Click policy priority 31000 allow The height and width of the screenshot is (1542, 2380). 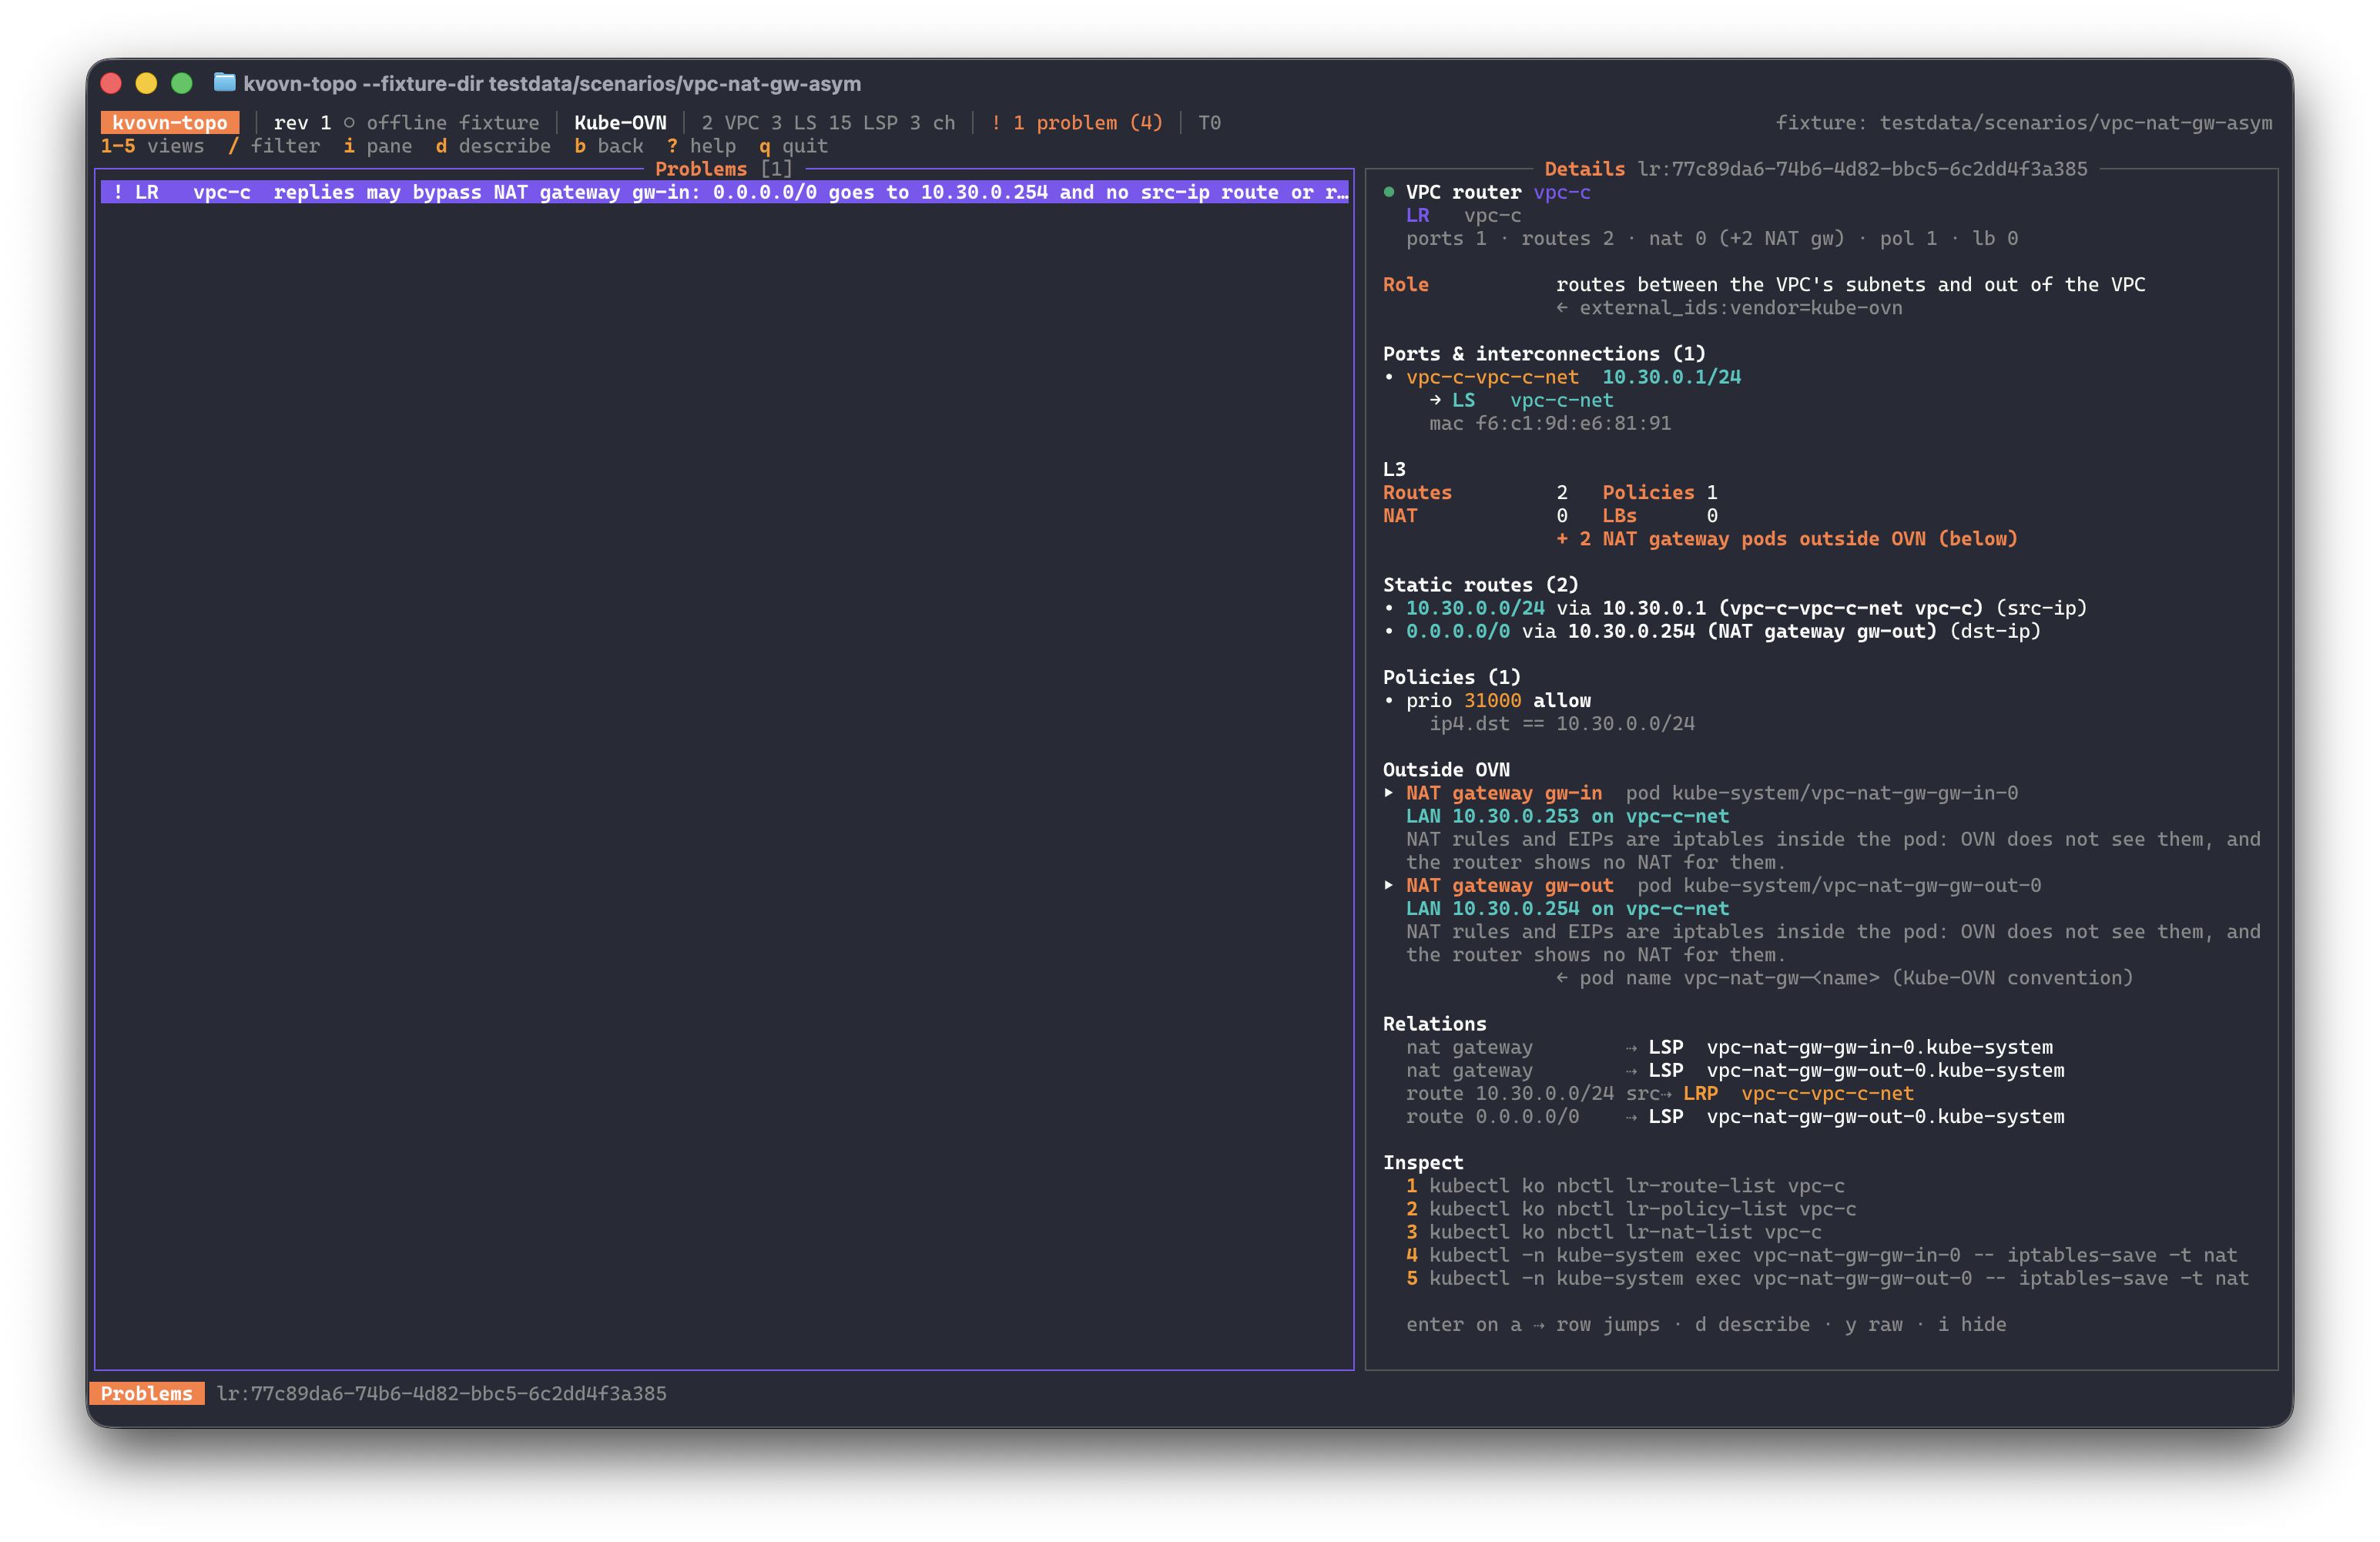point(1498,700)
